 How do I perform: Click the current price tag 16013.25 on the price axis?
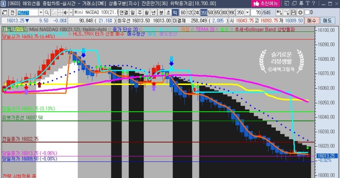[327, 155]
